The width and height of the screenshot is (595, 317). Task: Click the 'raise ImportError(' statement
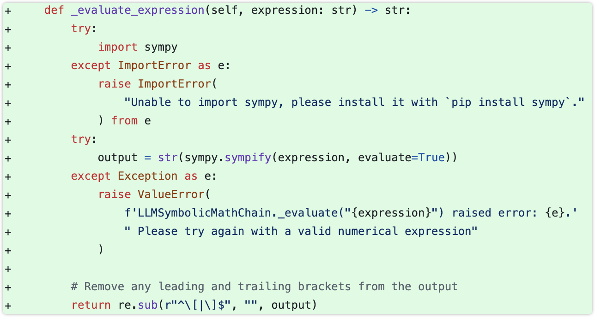point(157,84)
